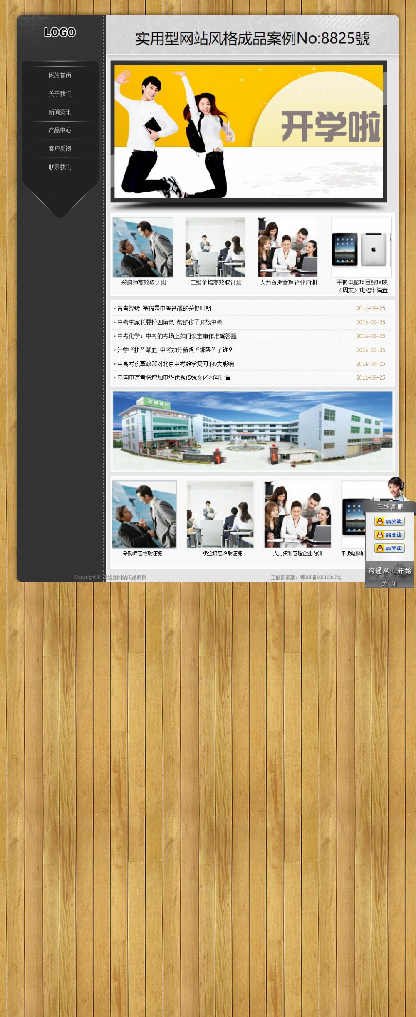Viewport: 416px width, 1017px height.
Task: Click the upper 采购师高效取证班 caption link
Action: [144, 282]
